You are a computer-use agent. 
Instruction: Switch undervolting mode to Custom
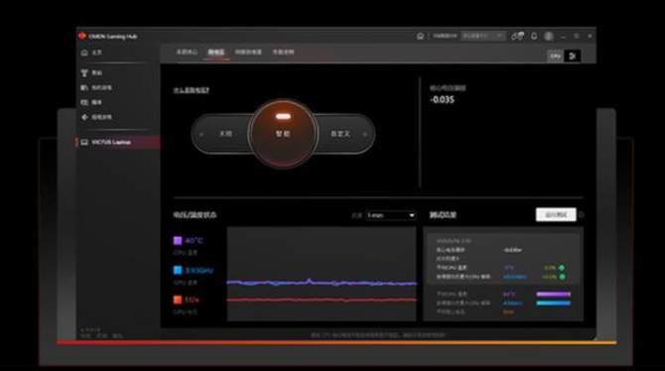(340, 134)
